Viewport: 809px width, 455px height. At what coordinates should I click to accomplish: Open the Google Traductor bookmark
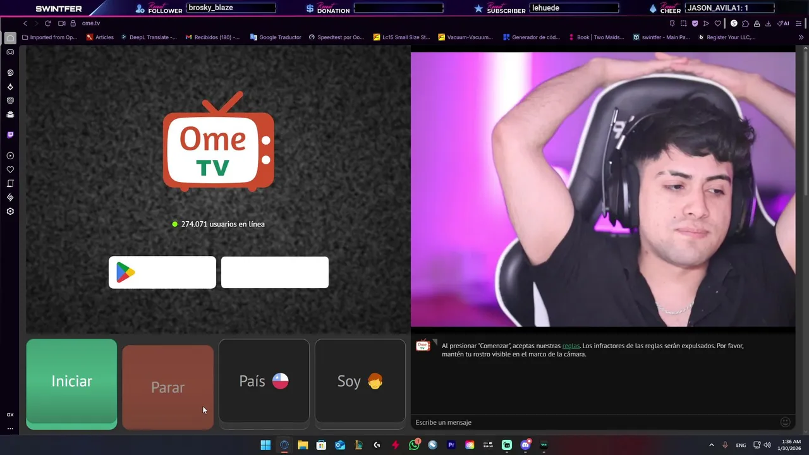(x=276, y=37)
